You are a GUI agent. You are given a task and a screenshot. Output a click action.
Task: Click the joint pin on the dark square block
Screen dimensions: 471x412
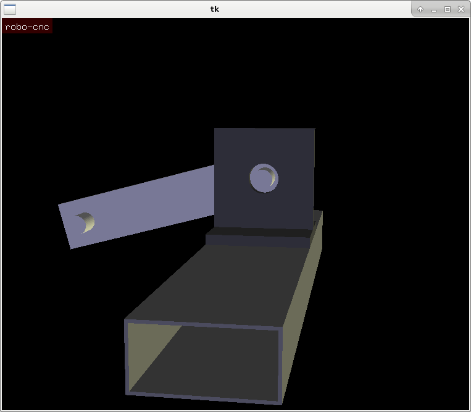[x=264, y=178]
